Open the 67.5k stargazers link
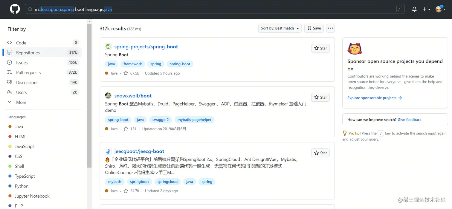452x209 pixels. tap(132, 73)
